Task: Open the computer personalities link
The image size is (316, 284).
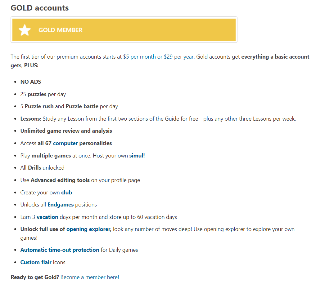Action: click(x=65, y=143)
